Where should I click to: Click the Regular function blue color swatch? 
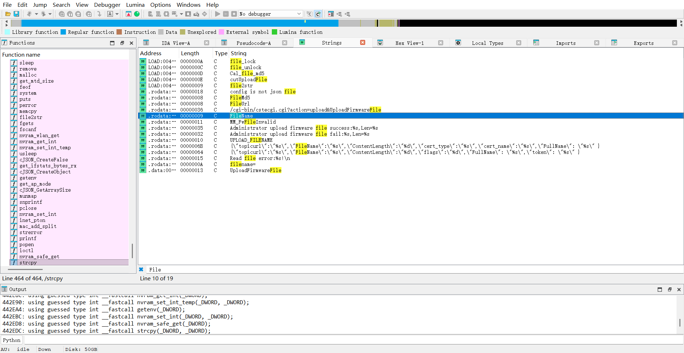(63, 32)
